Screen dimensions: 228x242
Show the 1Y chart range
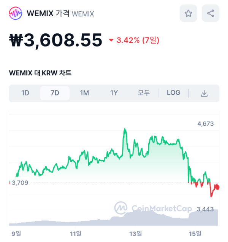114,93
